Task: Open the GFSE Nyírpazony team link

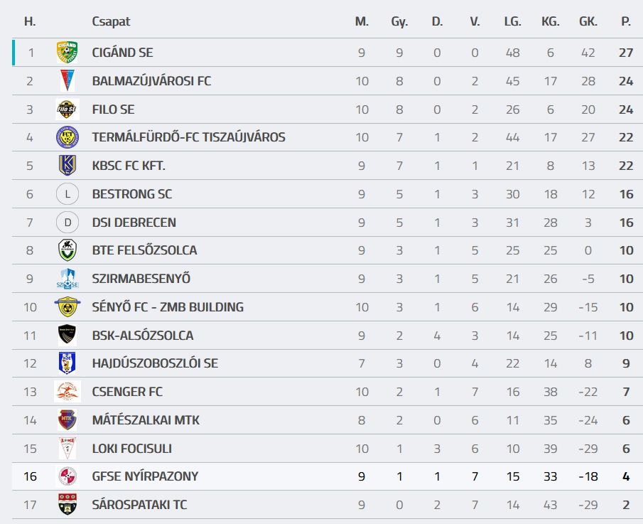Action: 145,476
